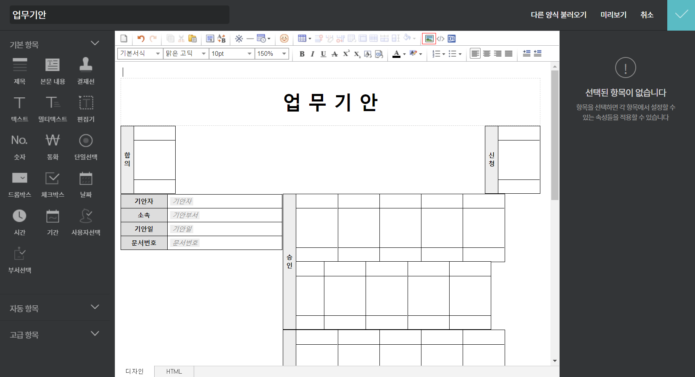
Task: Click the 미리보기 preview button
Action: click(x=613, y=15)
